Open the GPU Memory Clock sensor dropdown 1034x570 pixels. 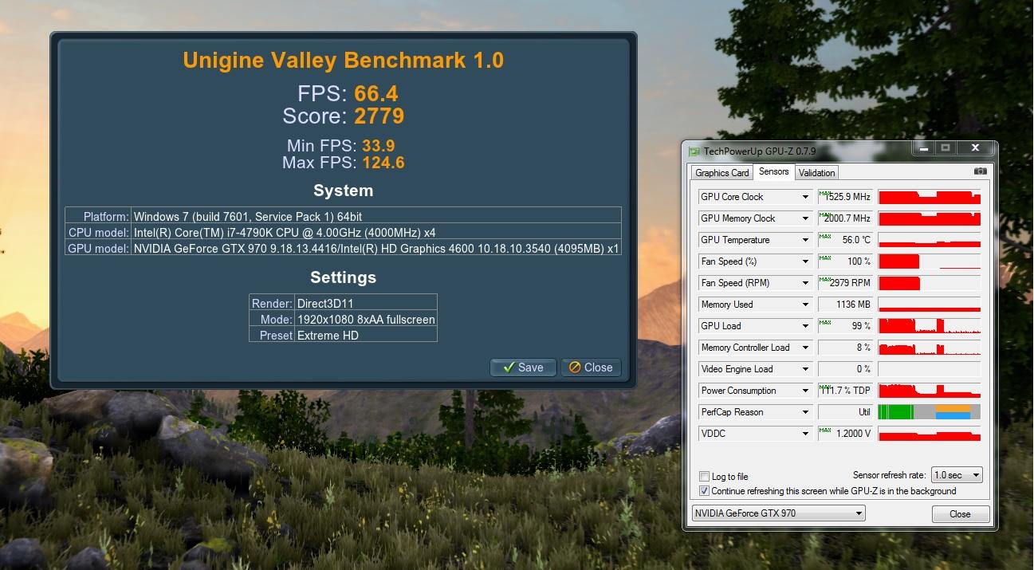pos(805,218)
